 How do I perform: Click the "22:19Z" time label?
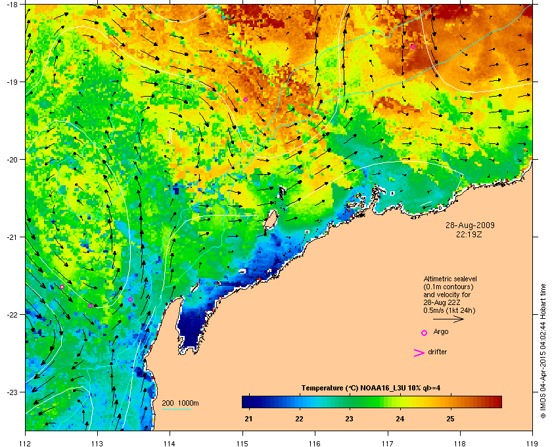click(469, 234)
